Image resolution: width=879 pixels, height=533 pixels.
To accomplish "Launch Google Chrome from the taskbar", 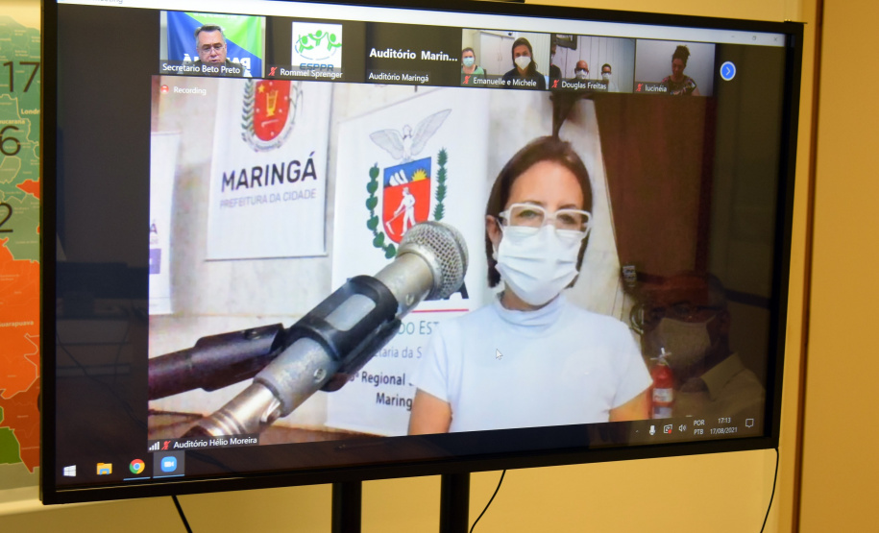I will point(136,467).
